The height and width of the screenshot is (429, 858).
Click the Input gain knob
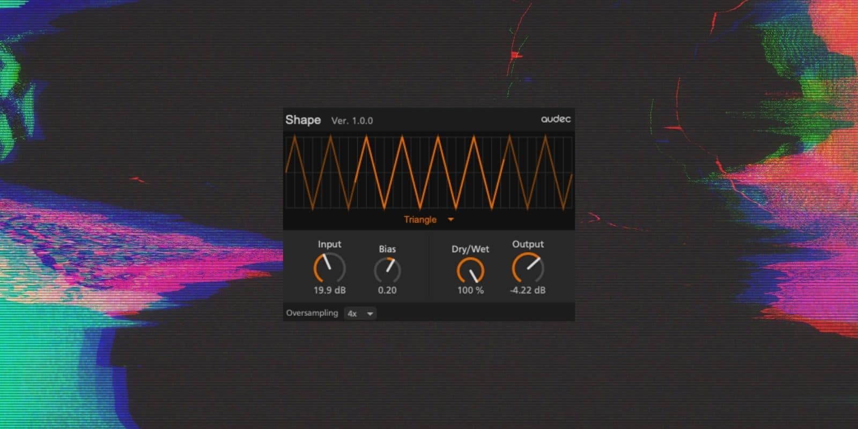click(329, 268)
